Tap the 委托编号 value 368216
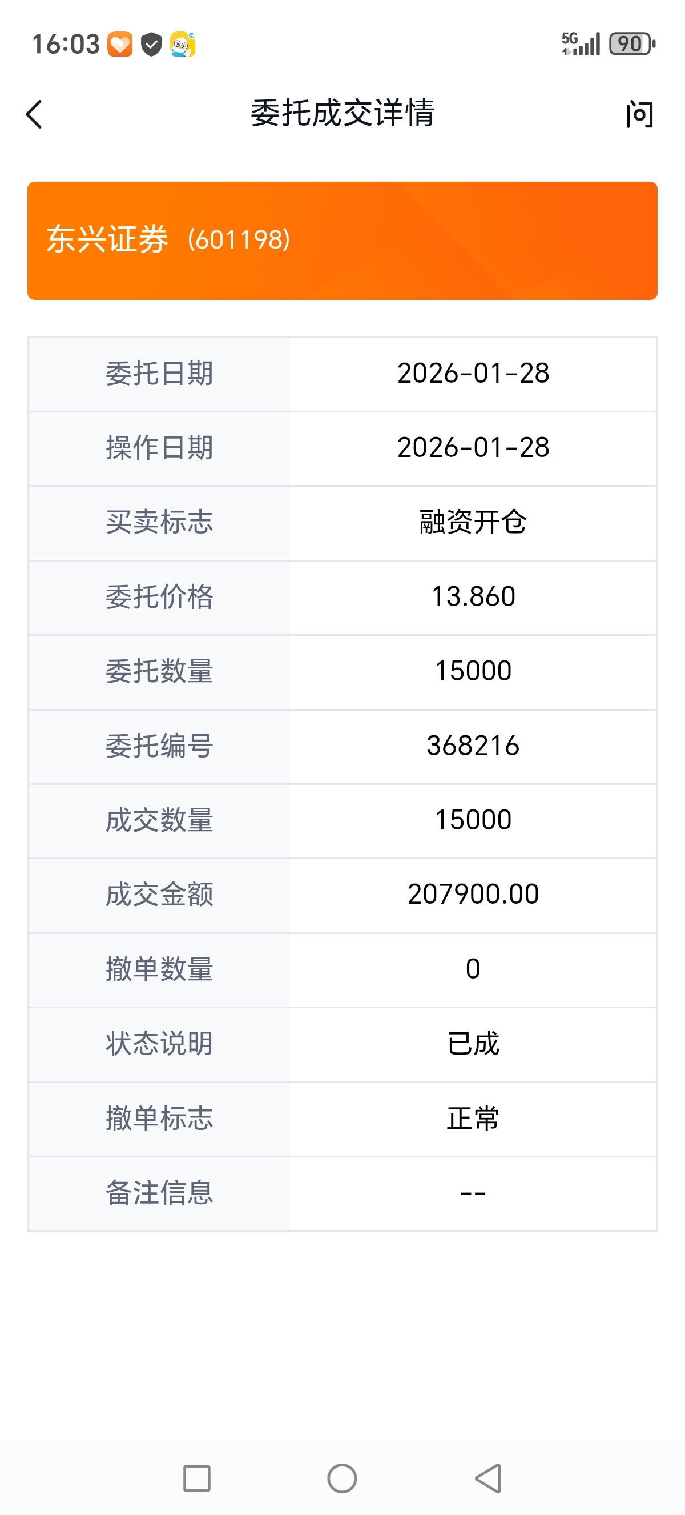 pyautogui.click(x=473, y=746)
